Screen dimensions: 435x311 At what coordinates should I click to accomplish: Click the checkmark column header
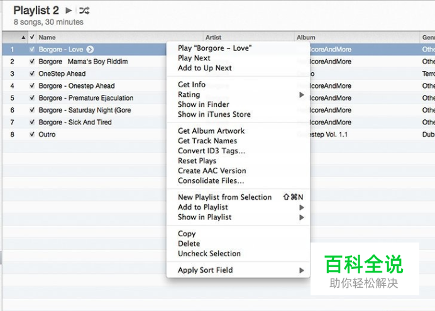coord(32,37)
